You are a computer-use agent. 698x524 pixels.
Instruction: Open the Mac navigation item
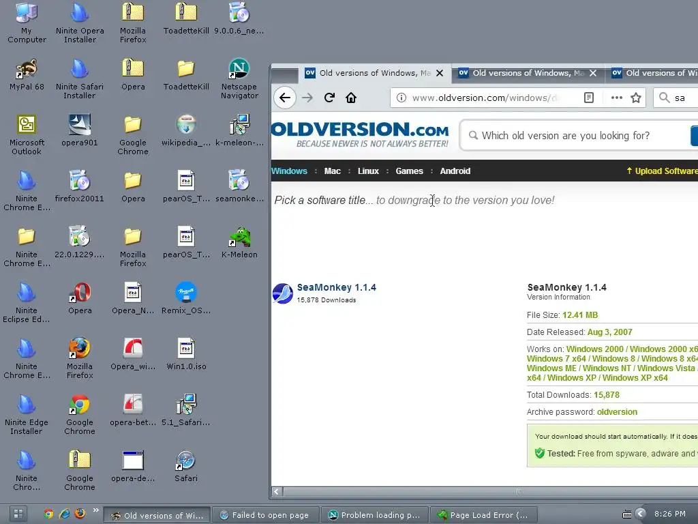point(333,171)
